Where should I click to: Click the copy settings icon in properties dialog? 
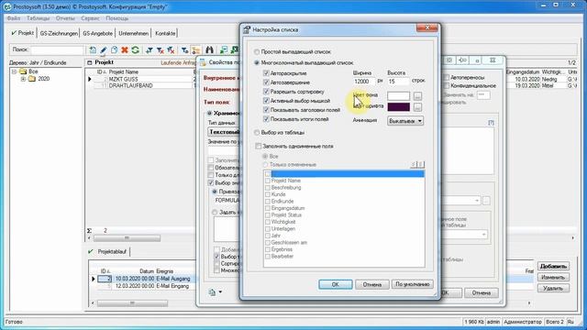coord(212,292)
